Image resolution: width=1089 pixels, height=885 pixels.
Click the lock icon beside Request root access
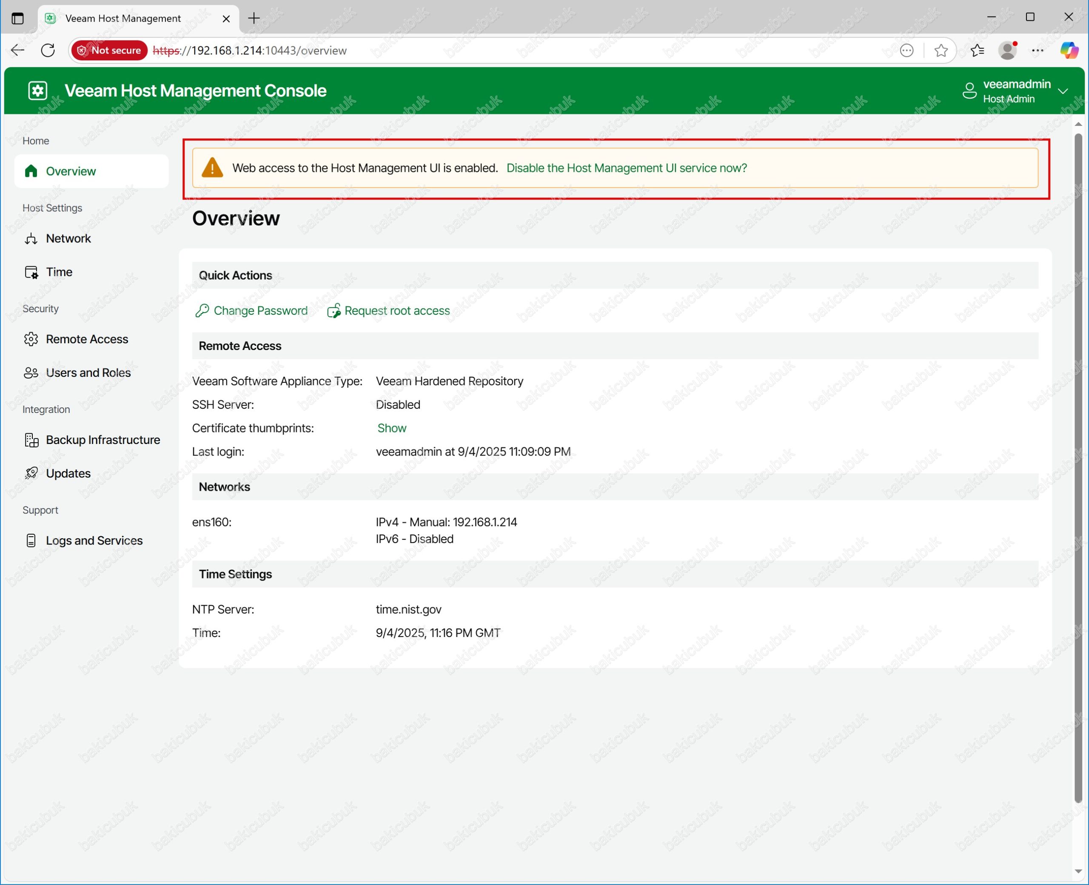[x=334, y=310]
